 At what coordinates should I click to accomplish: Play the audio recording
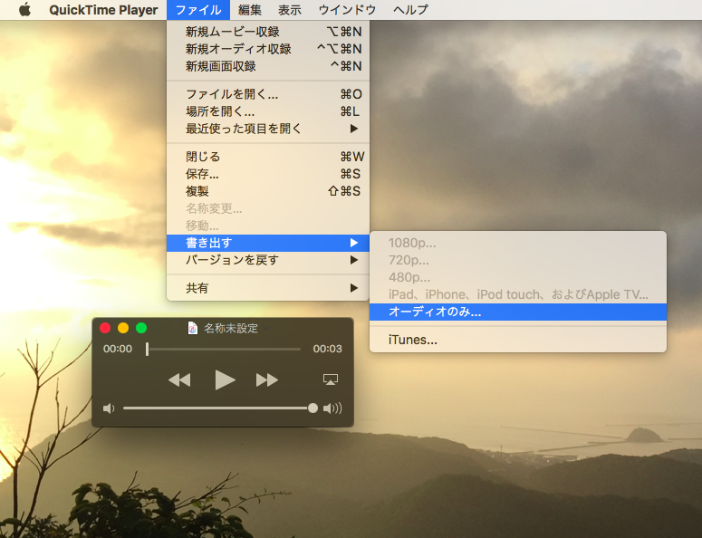[x=225, y=380]
